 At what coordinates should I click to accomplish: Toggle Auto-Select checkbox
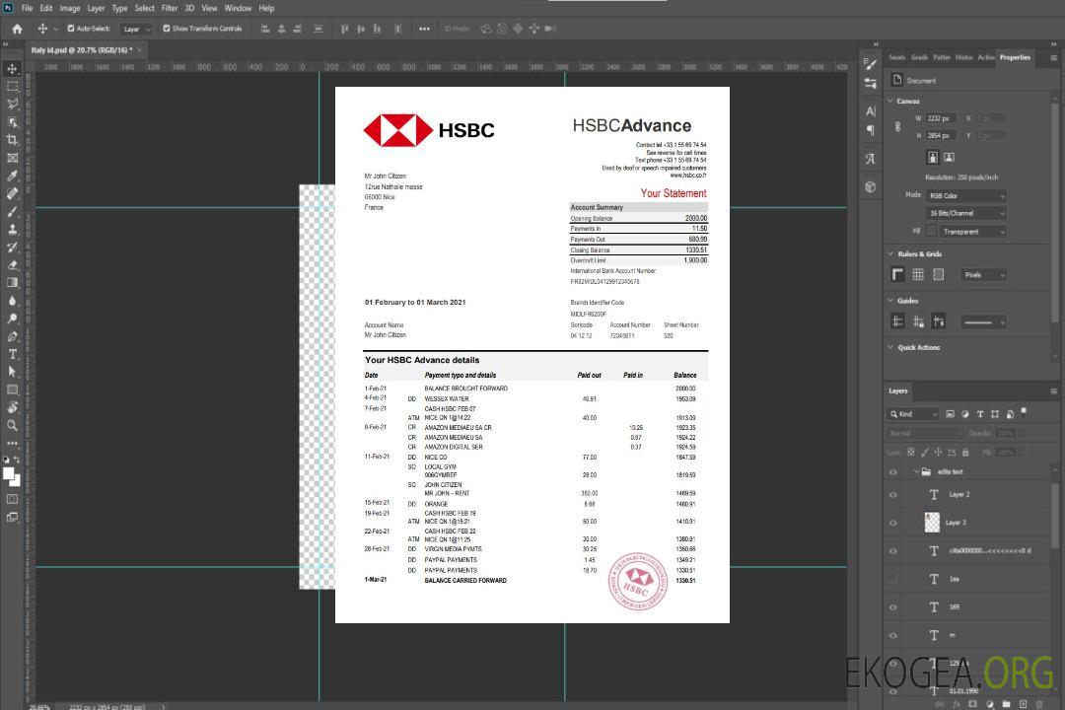click(x=71, y=29)
